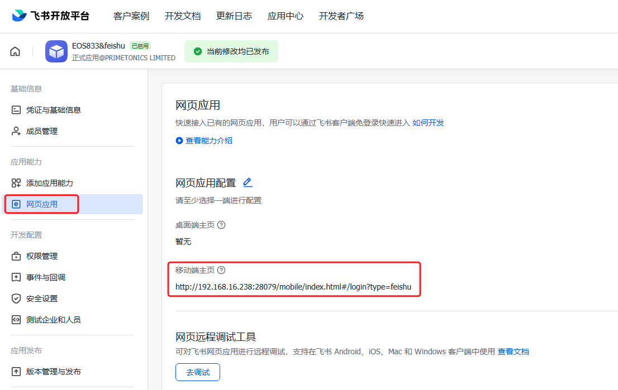
Task: Select 添加应用能力 sidebar item
Action: pyautogui.click(x=49, y=183)
